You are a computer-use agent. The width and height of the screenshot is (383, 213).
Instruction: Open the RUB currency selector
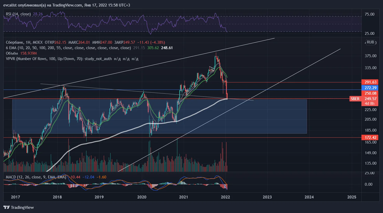(x=371, y=42)
